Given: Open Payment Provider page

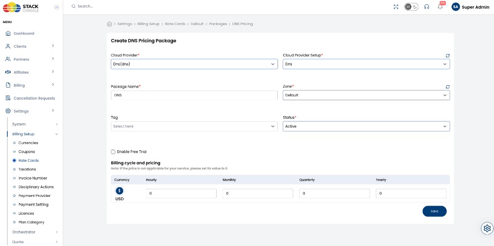Looking at the screenshot, I should [x=34, y=195].
